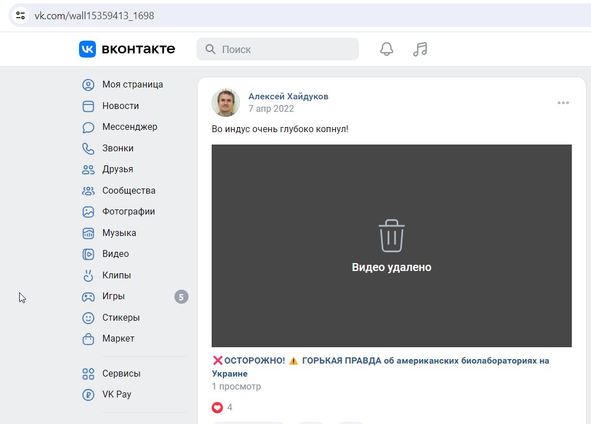Go to Новости section

(121, 106)
